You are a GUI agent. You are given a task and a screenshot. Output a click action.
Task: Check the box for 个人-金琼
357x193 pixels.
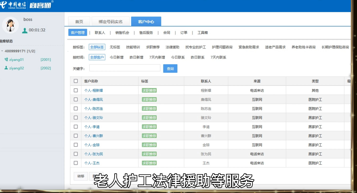(x=76, y=145)
